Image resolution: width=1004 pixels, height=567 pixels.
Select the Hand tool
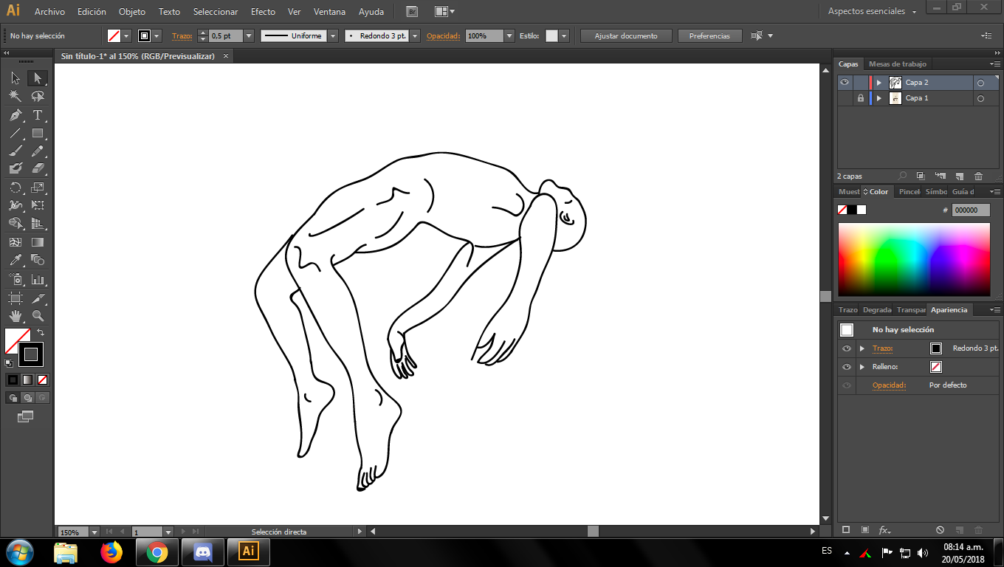pos(16,316)
